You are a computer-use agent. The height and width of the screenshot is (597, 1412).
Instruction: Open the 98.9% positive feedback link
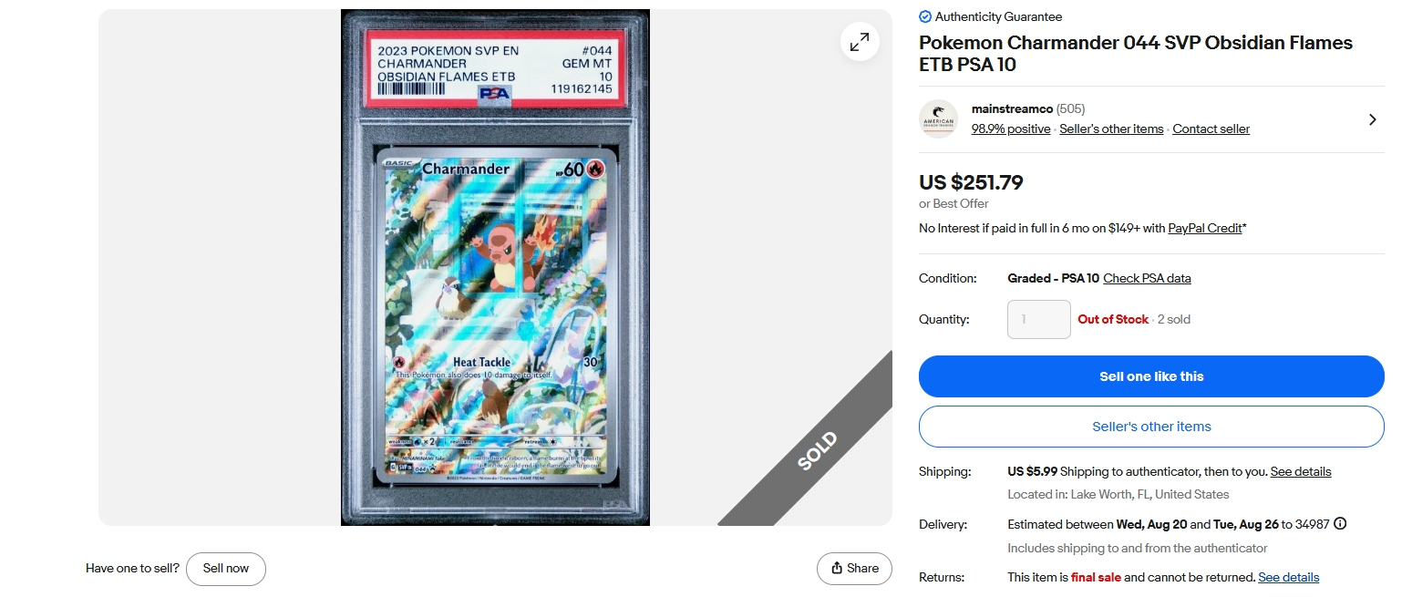[x=1011, y=129]
